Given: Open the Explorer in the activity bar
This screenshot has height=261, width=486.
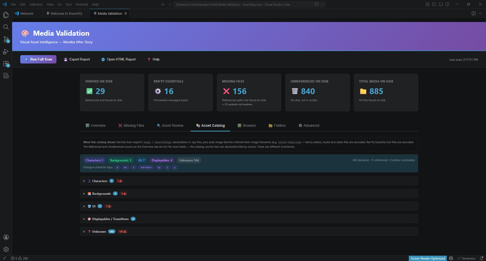Looking at the screenshot, I should 6,15.
